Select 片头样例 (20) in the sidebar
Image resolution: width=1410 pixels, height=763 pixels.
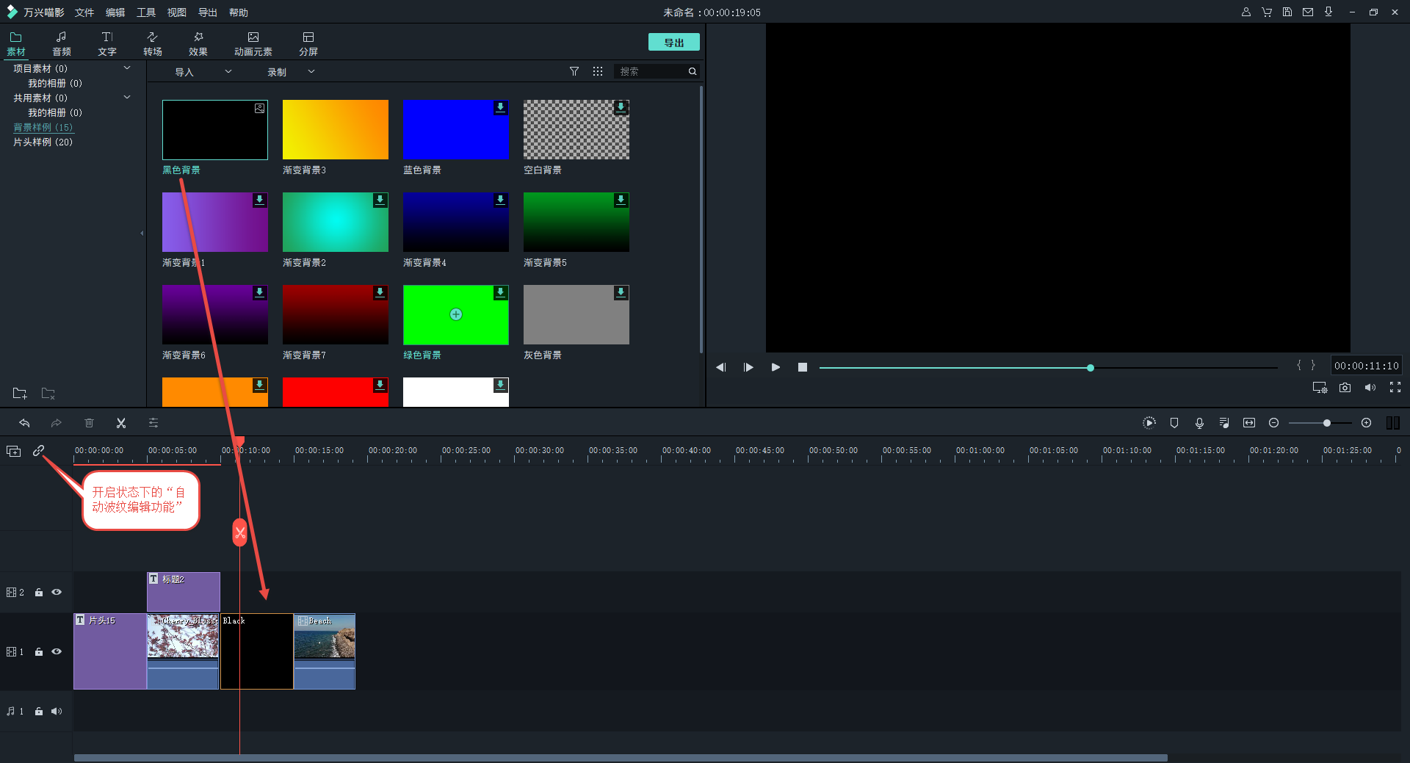tap(43, 142)
